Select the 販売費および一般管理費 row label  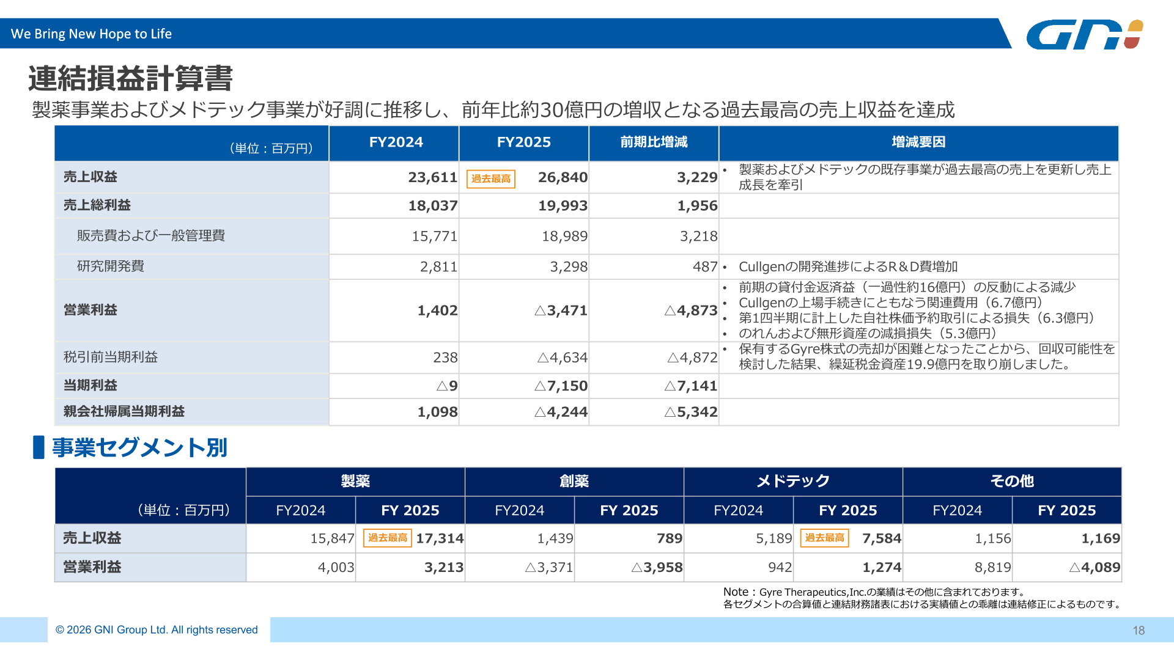click(x=151, y=235)
